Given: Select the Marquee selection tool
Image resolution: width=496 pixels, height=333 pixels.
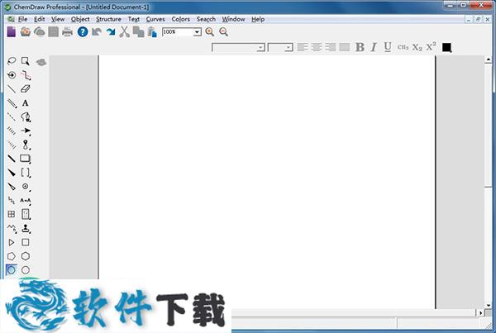Looking at the screenshot, I should click(26, 61).
